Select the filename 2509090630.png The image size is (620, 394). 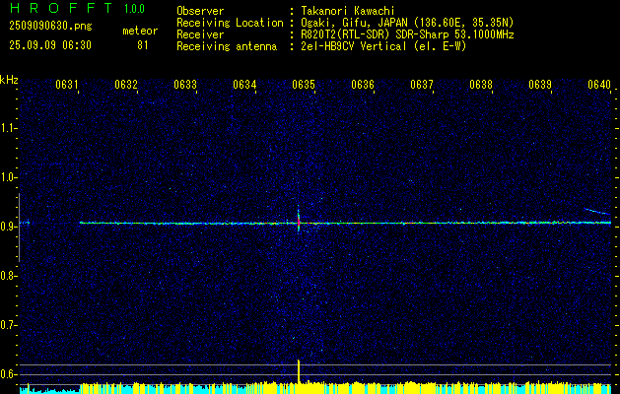point(50,27)
